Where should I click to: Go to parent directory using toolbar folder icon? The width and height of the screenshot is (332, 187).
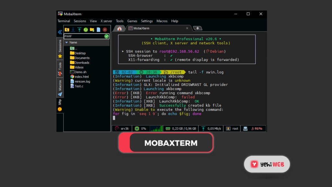point(67,30)
